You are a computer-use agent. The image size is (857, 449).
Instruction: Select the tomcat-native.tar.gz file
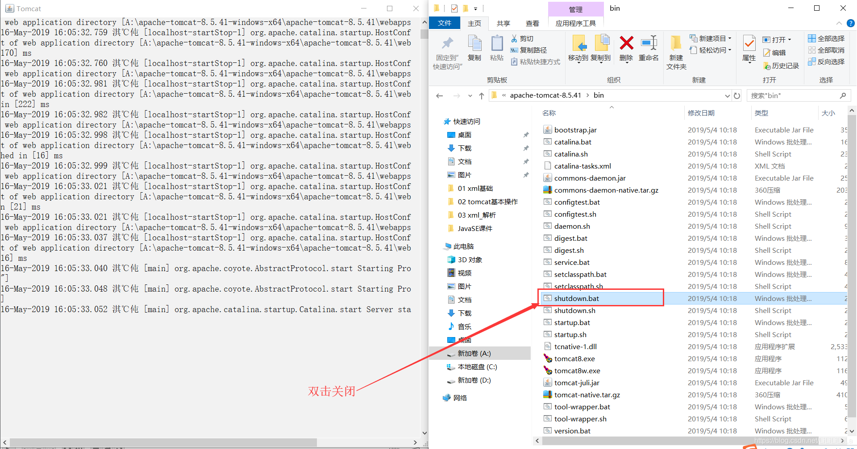[x=587, y=395]
